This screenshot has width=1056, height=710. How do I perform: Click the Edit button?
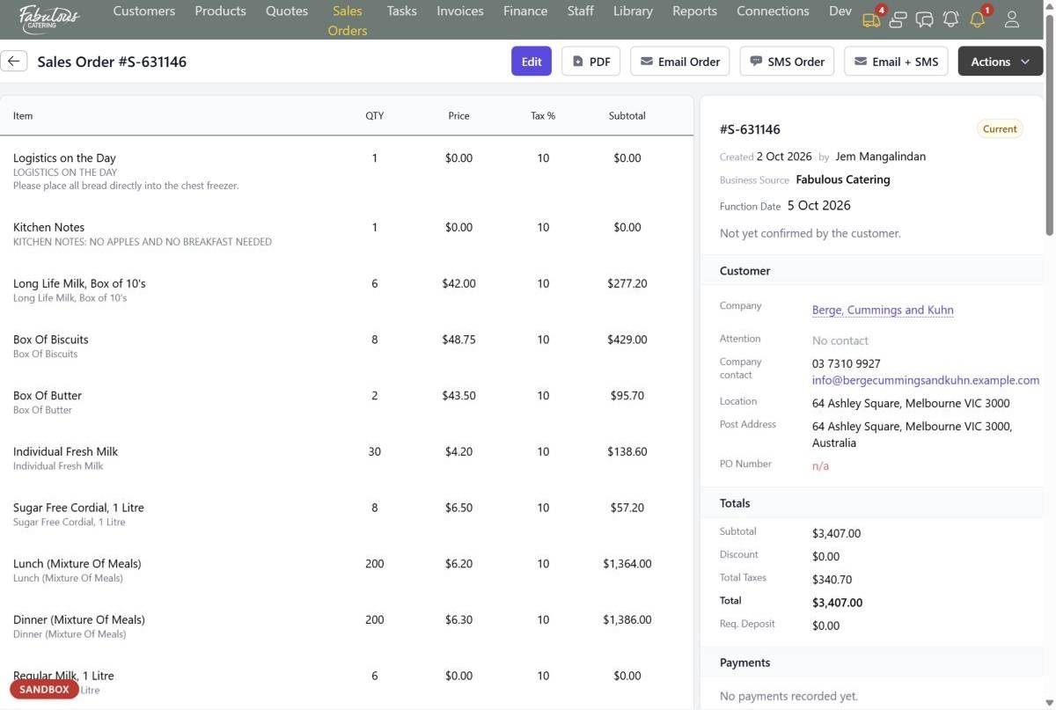532,62
